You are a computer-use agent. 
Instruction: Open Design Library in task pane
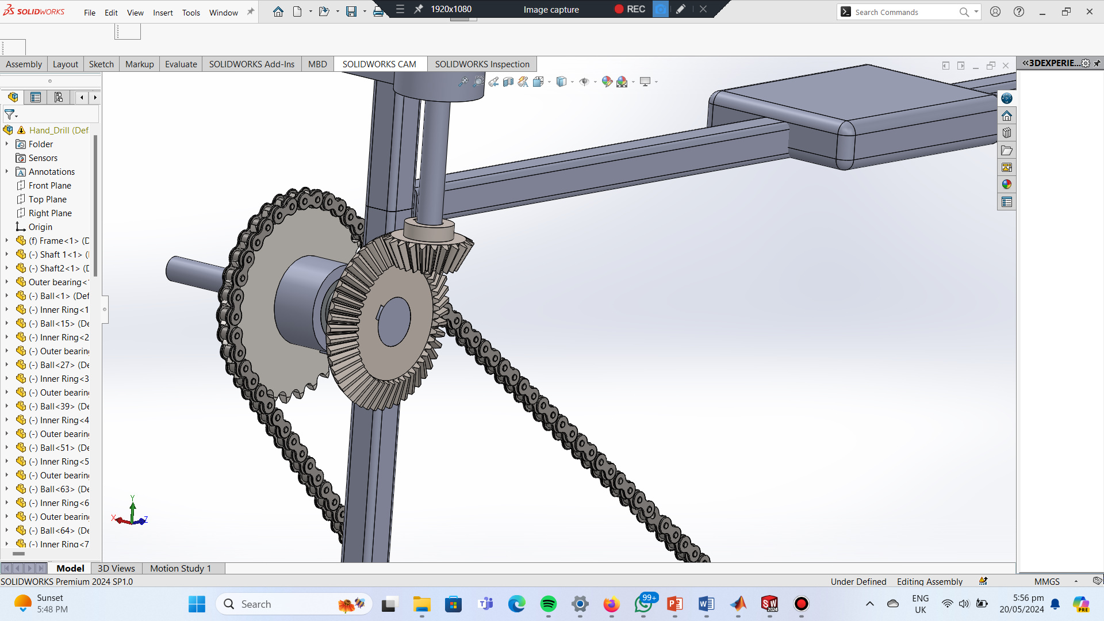1006,133
